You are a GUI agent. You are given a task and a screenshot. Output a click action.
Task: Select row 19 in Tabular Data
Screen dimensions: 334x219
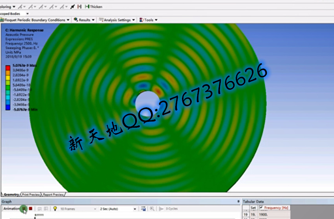(246, 215)
